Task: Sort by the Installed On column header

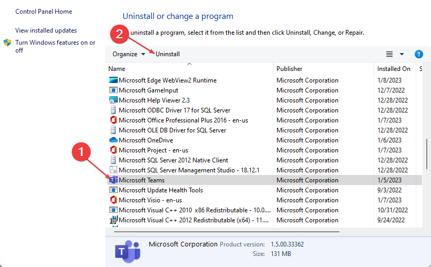Action: coord(395,69)
